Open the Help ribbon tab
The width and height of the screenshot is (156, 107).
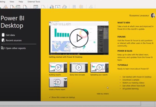tap(21, 2)
